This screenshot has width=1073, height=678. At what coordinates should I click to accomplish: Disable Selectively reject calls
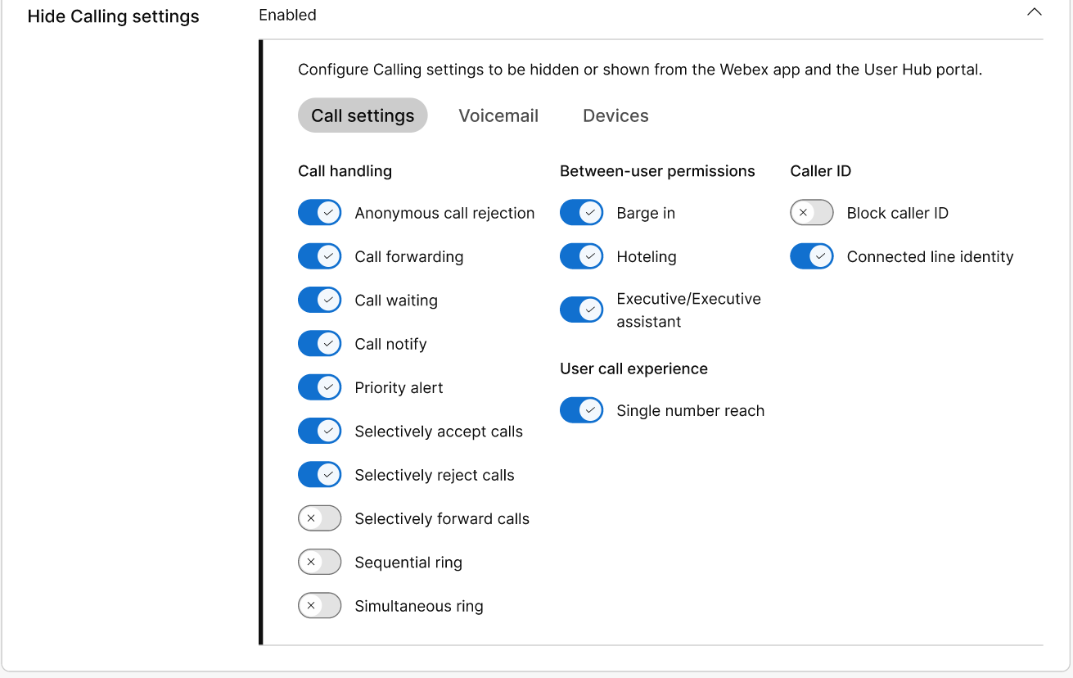pyautogui.click(x=320, y=474)
